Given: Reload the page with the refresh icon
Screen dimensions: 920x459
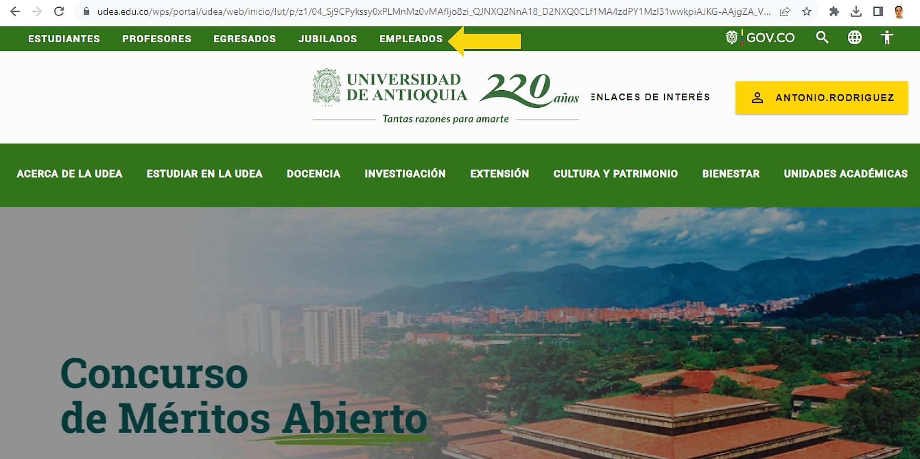Looking at the screenshot, I should point(59,11).
